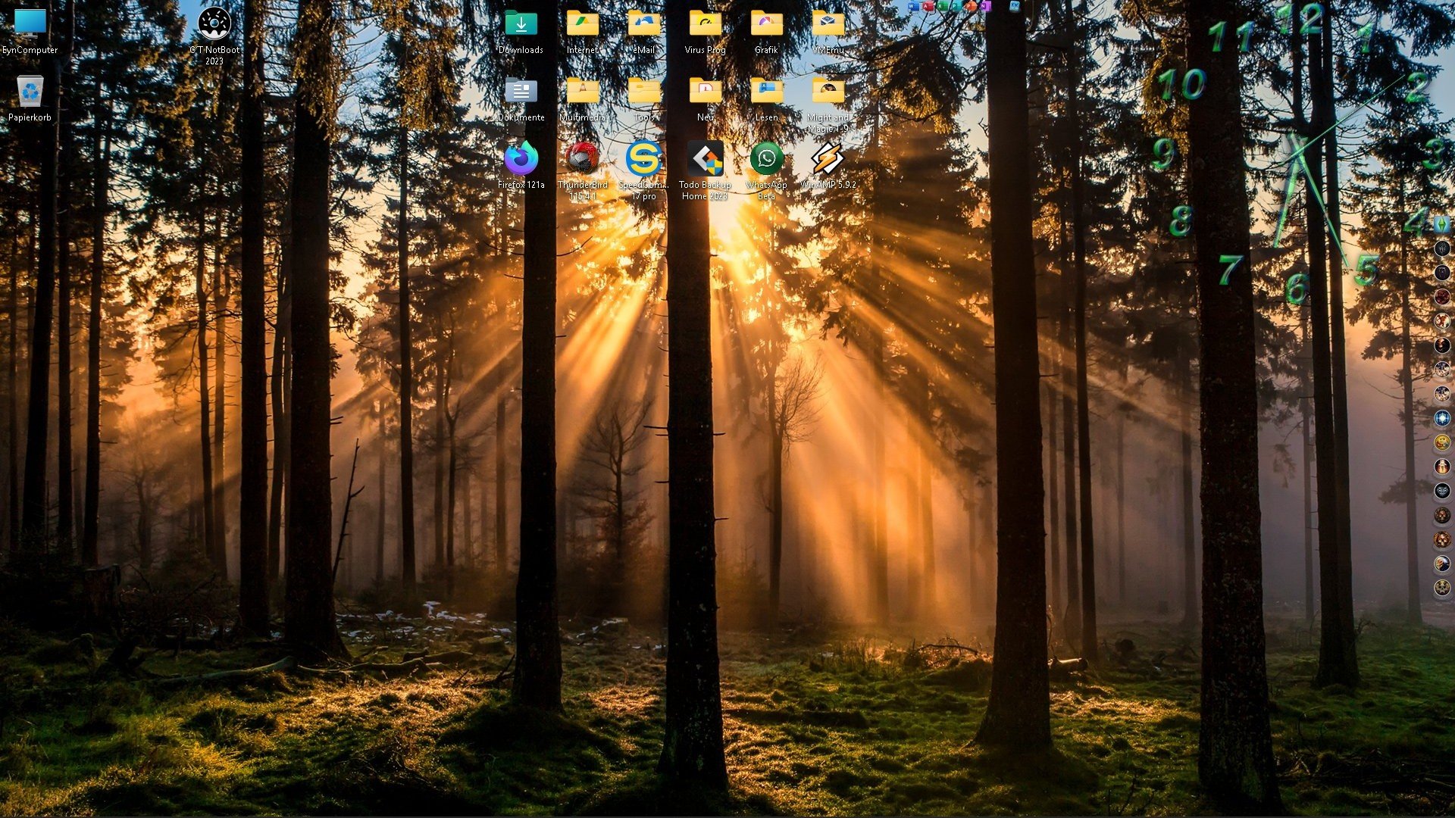Click the Grafik folder icon
Image resolution: width=1455 pixels, height=818 pixels.
(766, 23)
